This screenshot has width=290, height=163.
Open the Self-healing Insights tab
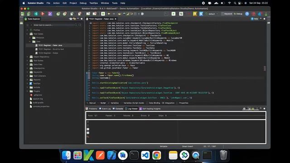click(x=150, y=109)
